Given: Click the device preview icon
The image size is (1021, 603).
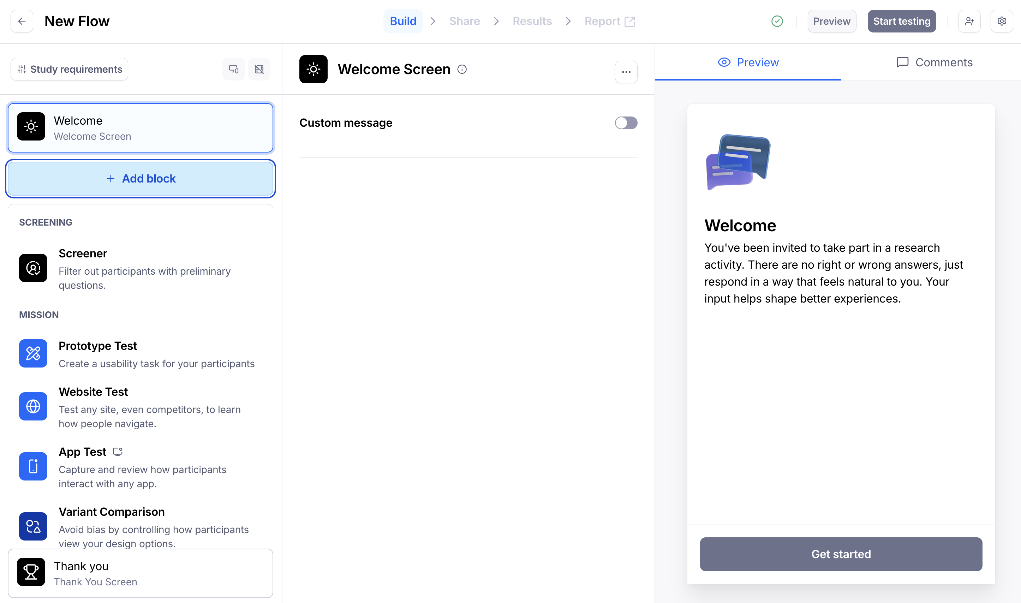Looking at the screenshot, I should click(234, 69).
